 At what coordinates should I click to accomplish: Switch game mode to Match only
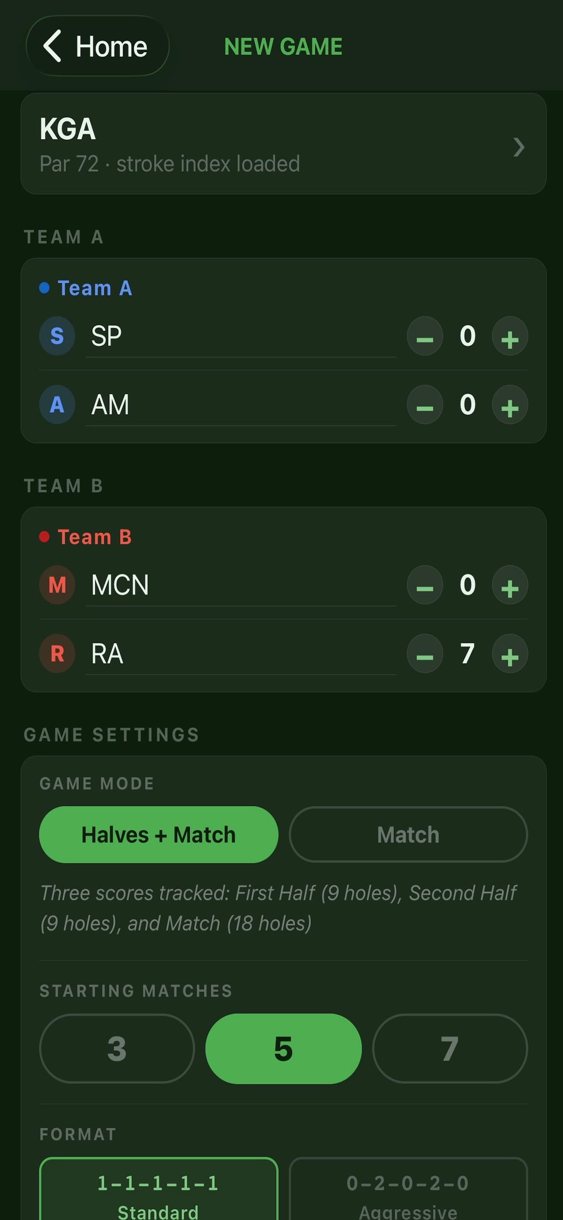click(408, 835)
